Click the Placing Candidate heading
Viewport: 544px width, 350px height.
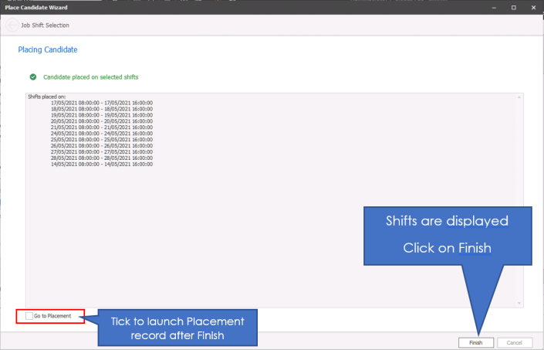[x=47, y=50]
